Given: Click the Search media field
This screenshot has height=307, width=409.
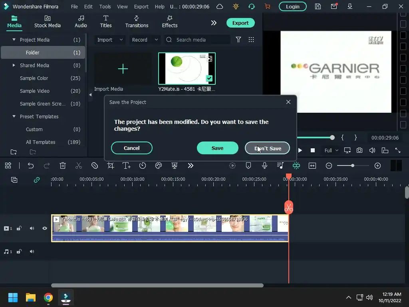Looking at the screenshot, I should click(x=197, y=40).
